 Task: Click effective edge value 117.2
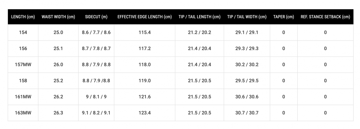tap(145, 48)
